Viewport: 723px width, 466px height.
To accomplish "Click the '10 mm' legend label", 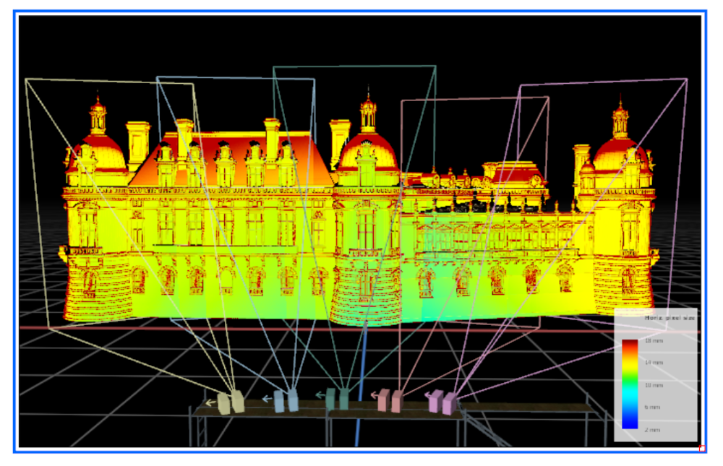I will [654, 385].
